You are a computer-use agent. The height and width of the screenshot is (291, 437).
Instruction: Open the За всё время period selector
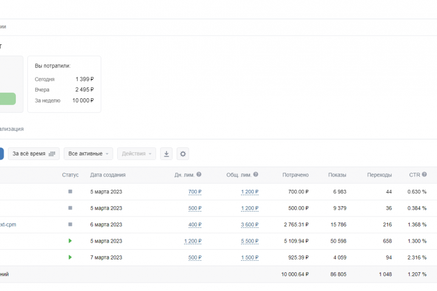pyautogui.click(x=34, y=154)
